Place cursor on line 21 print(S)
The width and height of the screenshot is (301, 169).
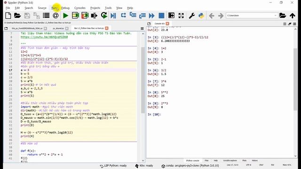pos(27,84)
